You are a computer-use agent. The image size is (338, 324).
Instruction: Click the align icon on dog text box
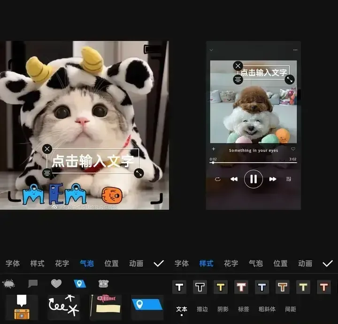point(238,80)
